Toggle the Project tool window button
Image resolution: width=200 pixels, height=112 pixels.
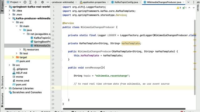(x=2, y=7)
